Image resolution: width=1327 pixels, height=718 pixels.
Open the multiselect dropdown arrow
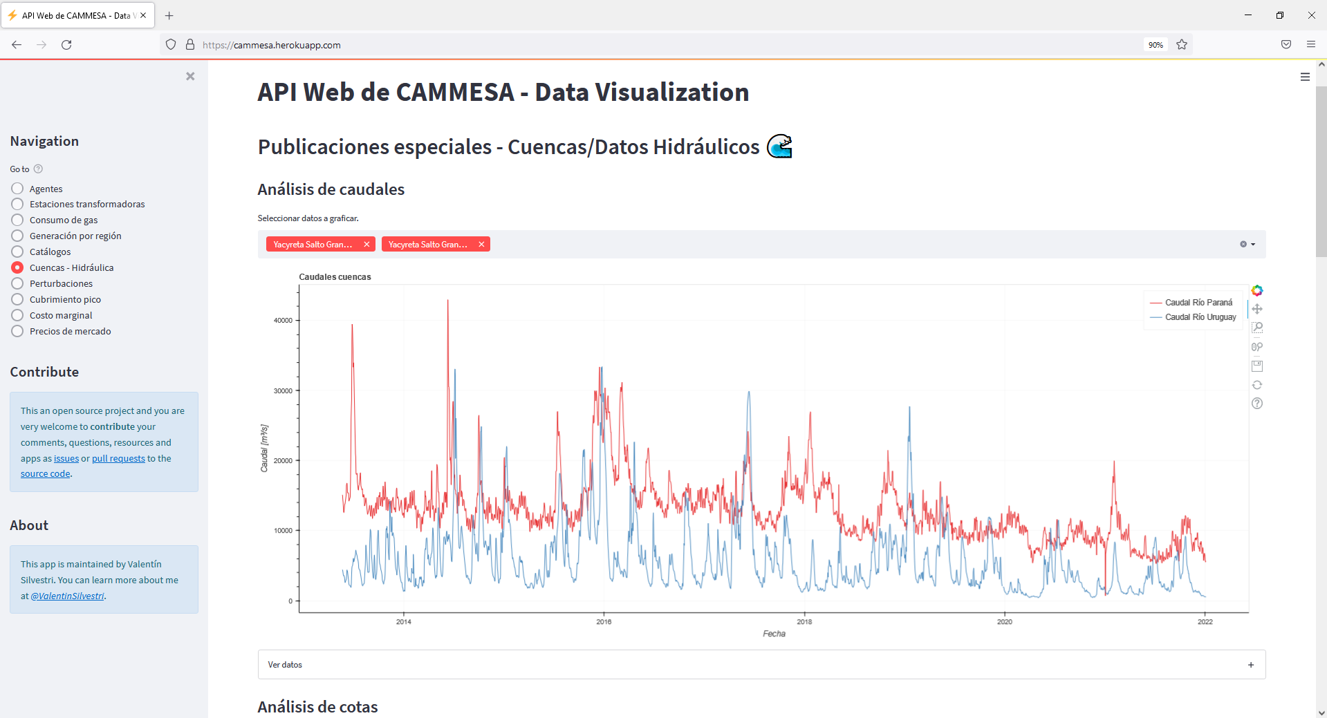[x=1253, y=245]
